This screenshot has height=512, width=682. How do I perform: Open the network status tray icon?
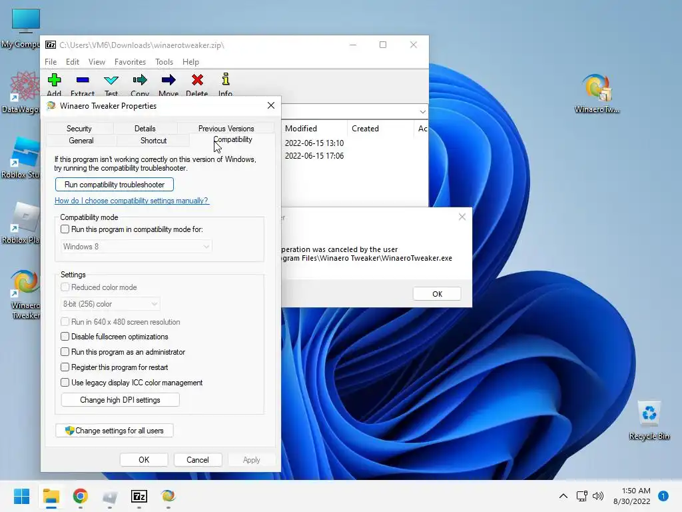coord(581,496)
